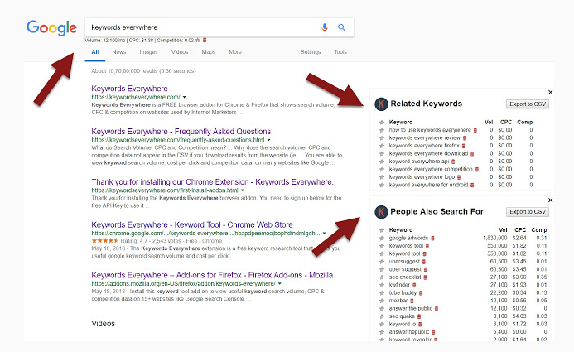The width and height of the screenshot is (574, 352).
Task: Open dropdown arrow beside addons.mozilla.org URL
Action: 280,284
